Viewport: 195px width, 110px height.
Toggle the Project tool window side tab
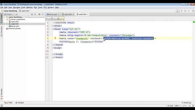[x=2, y=18]
